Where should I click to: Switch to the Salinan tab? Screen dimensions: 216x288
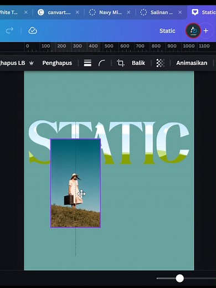click(x=162, y=12)
